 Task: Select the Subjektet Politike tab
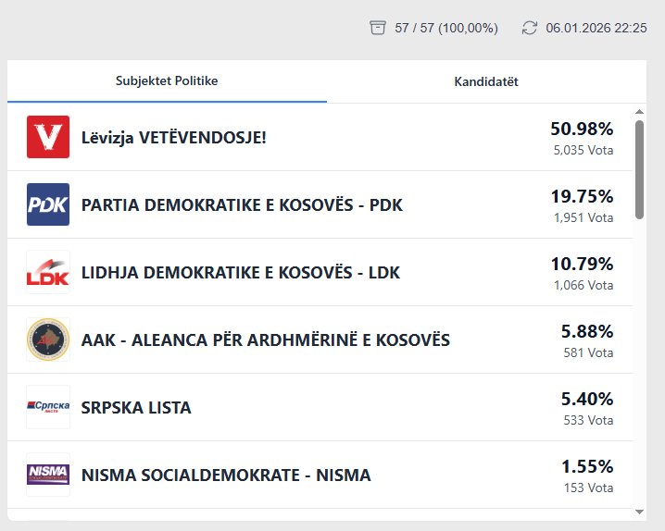click(x=167, y=81)
